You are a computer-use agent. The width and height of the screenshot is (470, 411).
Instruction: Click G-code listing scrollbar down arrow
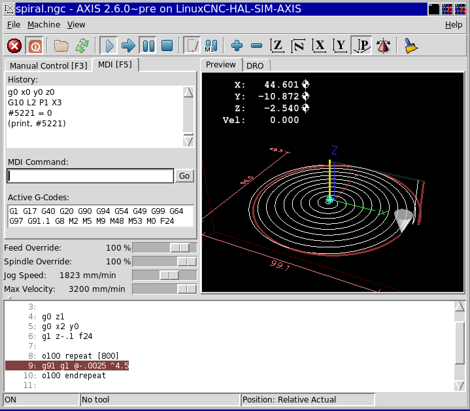460,385
